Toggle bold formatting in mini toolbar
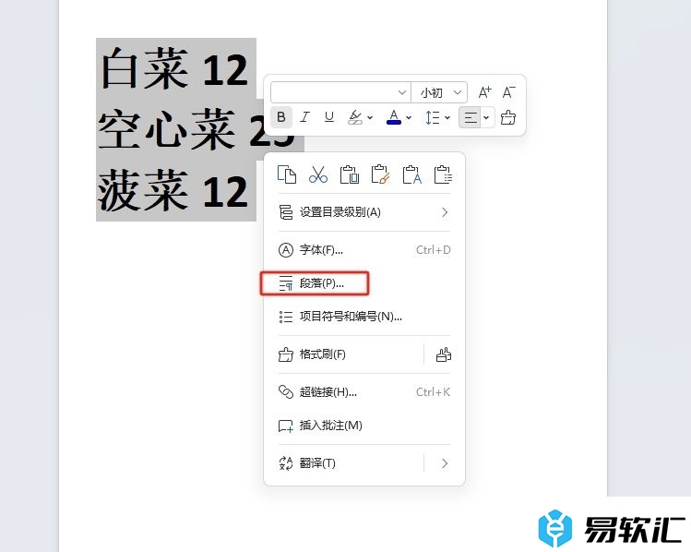The image size is (691, 552). (280, 117)
